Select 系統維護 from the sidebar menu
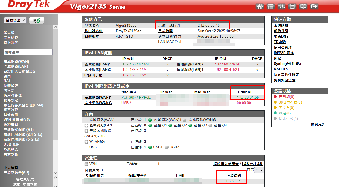The height and width of the screenshot is (187, 339). [x=11, y=149]
